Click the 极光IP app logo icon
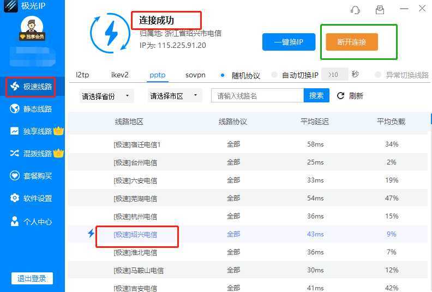 click(10, 5)
